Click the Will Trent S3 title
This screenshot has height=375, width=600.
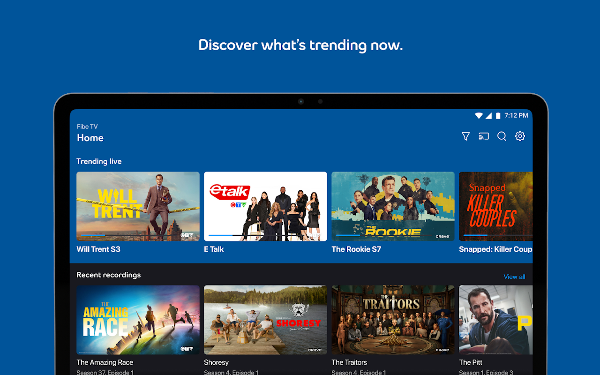click(x=98, y=249)
